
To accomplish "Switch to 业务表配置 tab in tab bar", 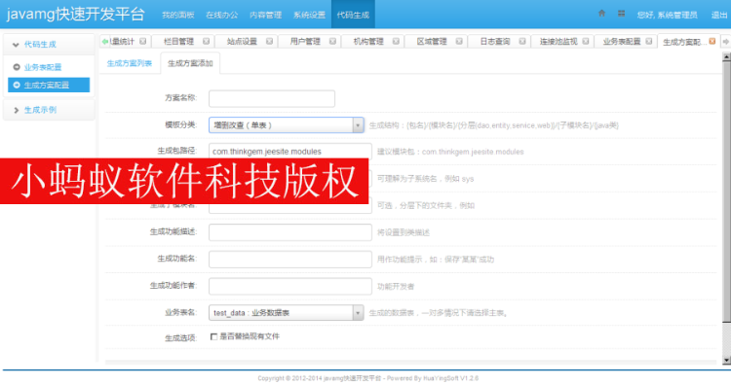I will point(622,42).
